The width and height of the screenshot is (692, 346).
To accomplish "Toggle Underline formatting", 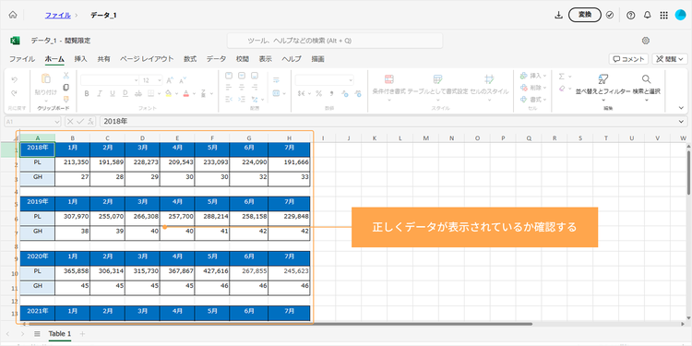I will coord(112,93).
